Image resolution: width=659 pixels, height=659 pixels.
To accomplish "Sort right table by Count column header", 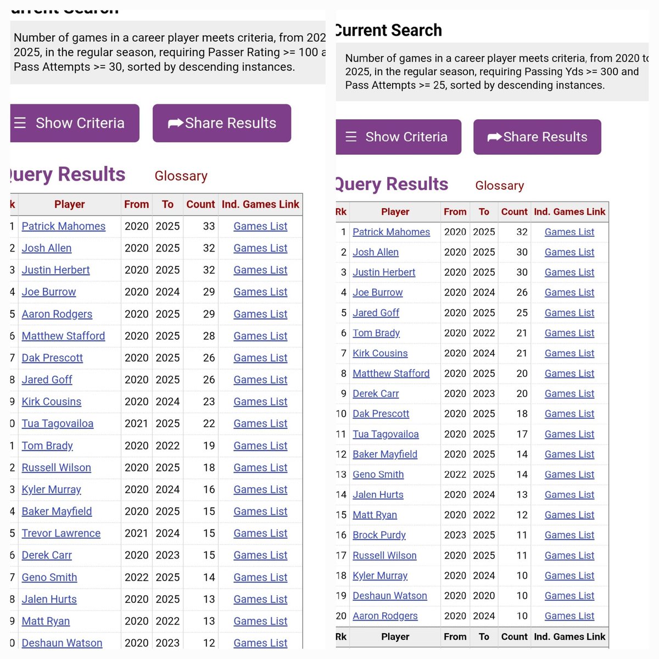I will pyautogui.click(x=515, y=211).
